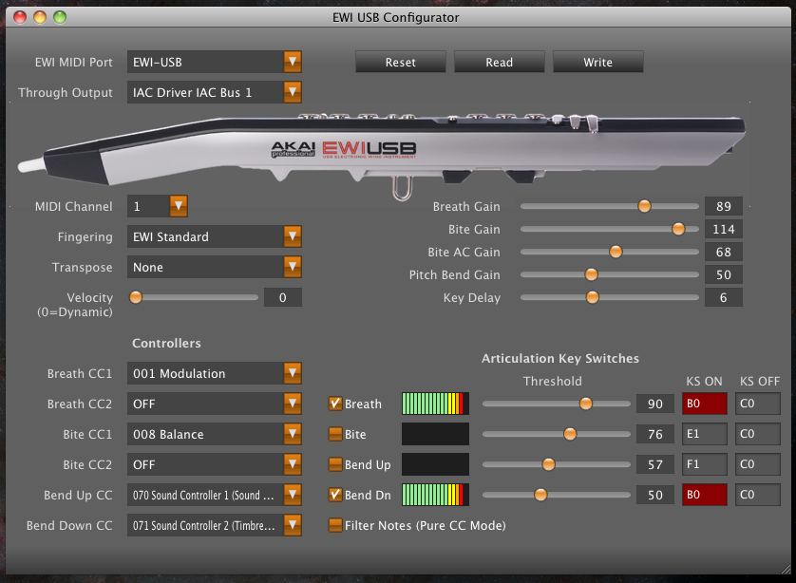Viewport: 796px width, 583px height.
Task: Click the Bite level meter
Action: pos(435,434)
